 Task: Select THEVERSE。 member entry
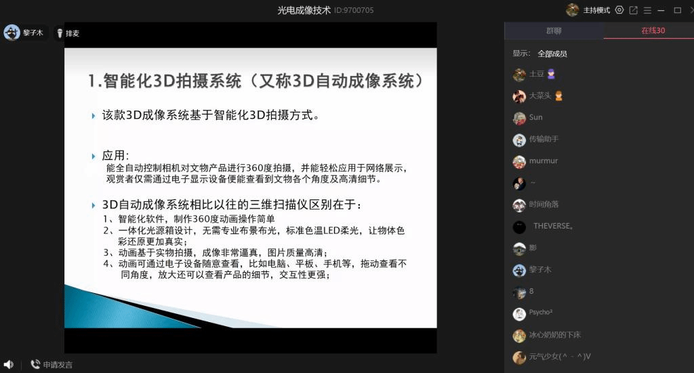552,226
